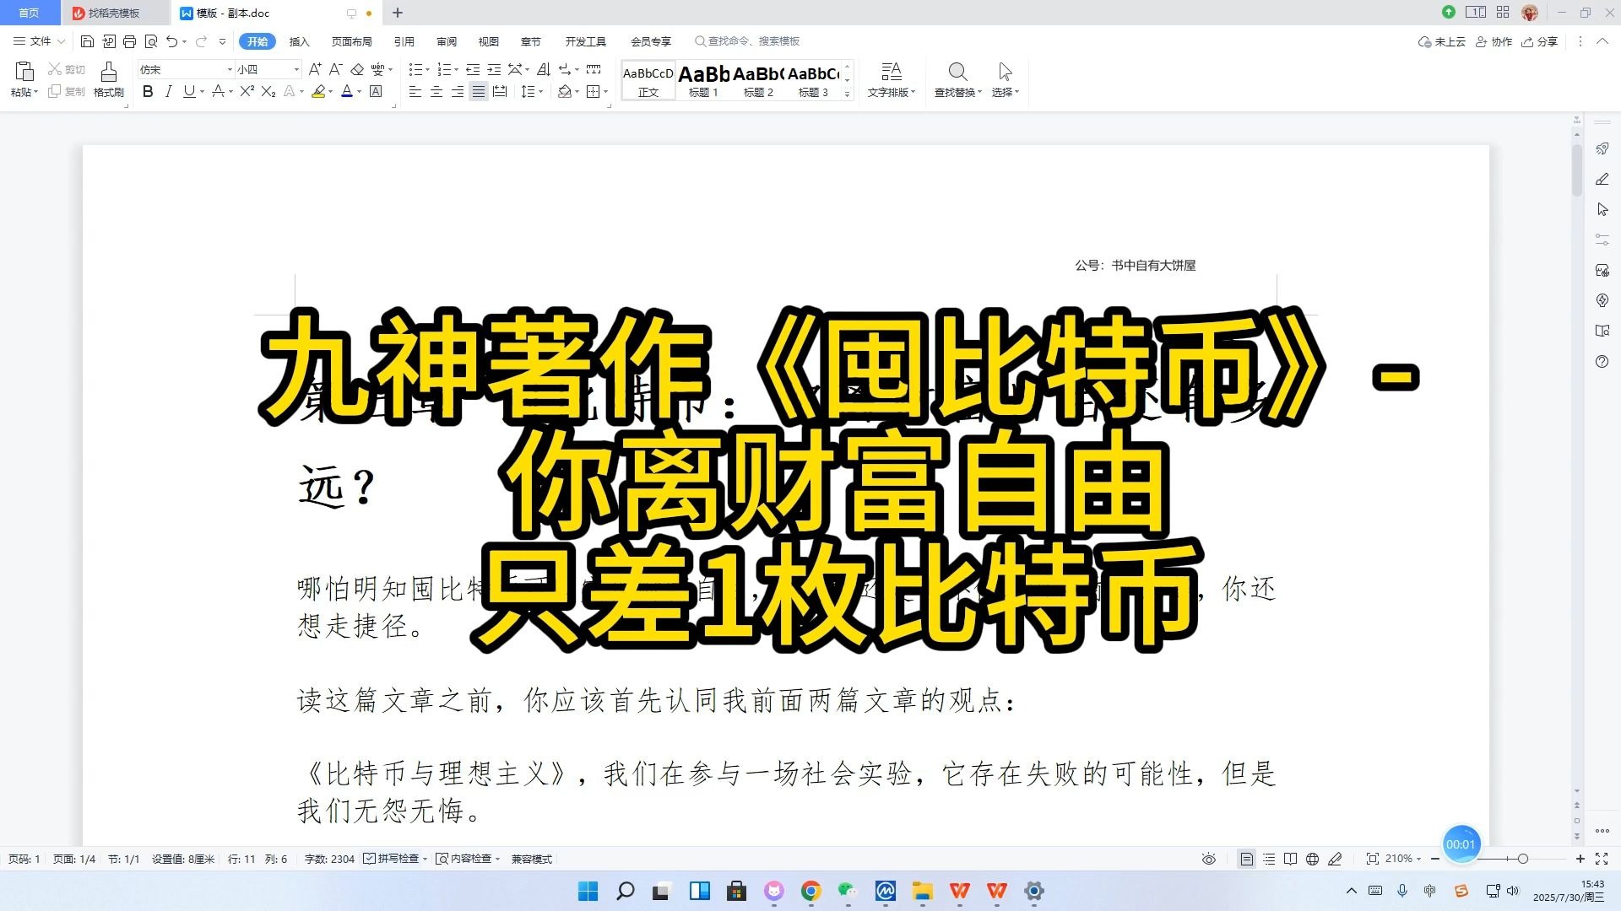The height and width of the screenshot is (911, 1621).
Task: Toggle Underline formatting
Action: [x=189, y=91]
